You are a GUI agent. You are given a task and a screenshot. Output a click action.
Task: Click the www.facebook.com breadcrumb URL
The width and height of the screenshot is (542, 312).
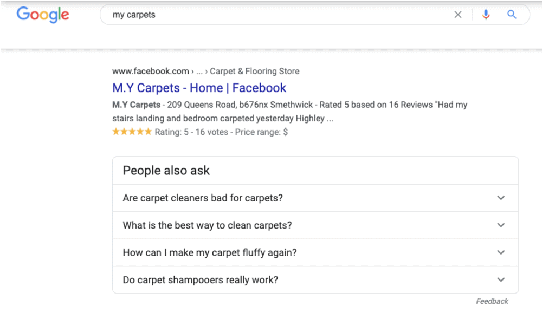point(150,71)
